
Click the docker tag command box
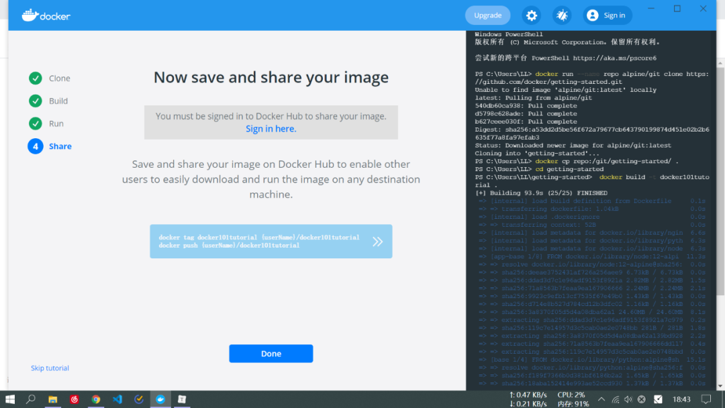pyautogui.click(x=271, y=241)
